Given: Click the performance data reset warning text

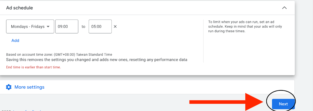Looking at the screenshot, I should coord(97,60).
